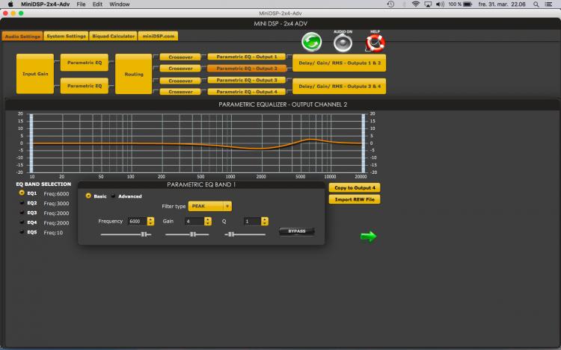Click the Gain input field showing 4
561x350 pixels.
pos(194,221)
